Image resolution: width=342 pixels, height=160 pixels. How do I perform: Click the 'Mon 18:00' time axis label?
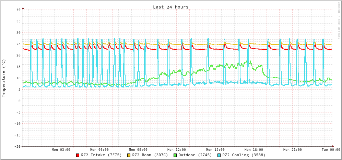(254, 150)
